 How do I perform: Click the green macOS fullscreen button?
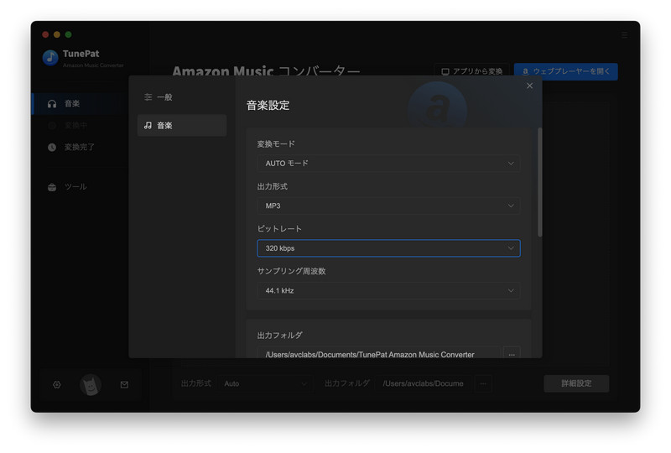pos(69,34)
